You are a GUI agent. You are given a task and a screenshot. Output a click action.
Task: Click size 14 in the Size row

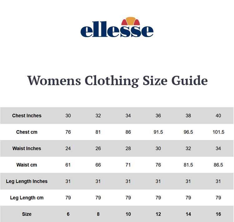coord(188,214)
